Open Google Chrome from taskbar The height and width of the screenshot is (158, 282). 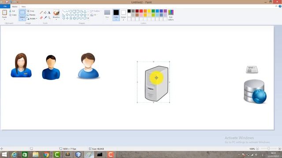46,154
